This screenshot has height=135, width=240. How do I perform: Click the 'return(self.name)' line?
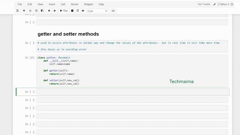click(x=62, y=74)
